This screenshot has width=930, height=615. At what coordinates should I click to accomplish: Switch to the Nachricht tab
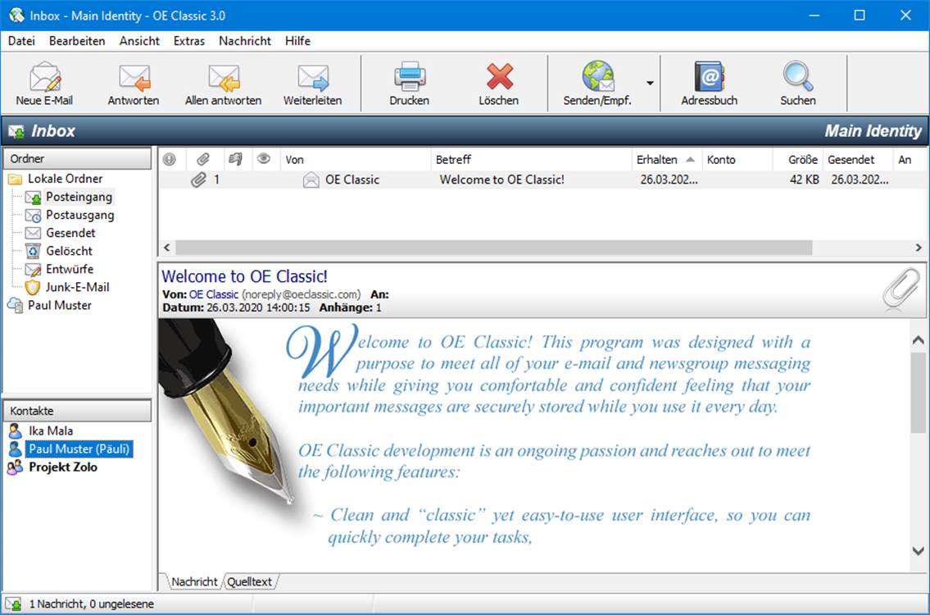[x=194, y=581]
